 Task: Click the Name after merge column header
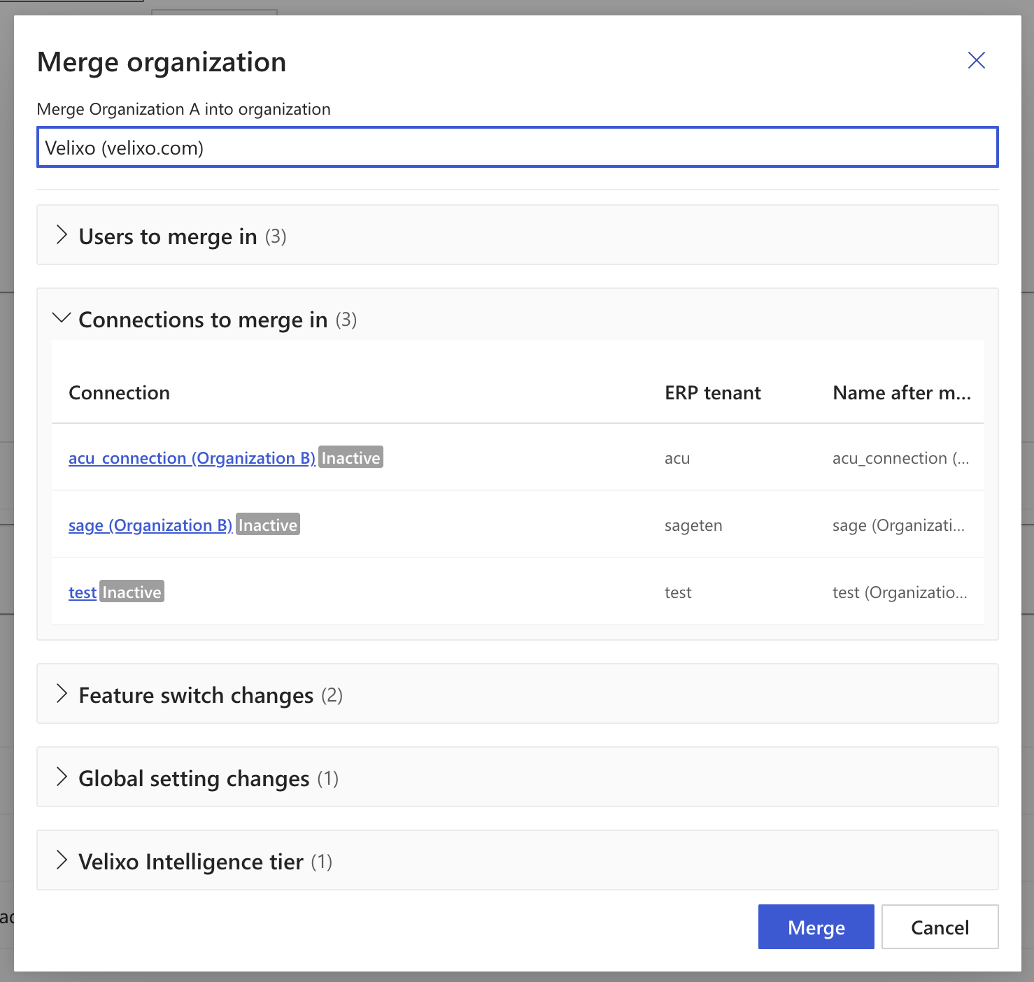coord(902,393)
